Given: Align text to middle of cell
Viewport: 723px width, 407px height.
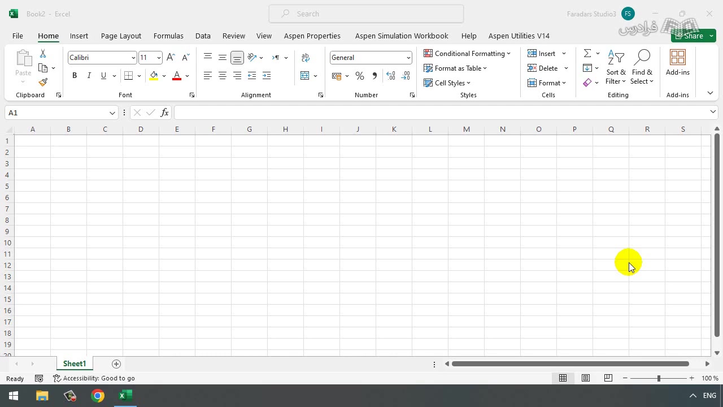Looking at the screenshot, I should click(x=223, y=58).
